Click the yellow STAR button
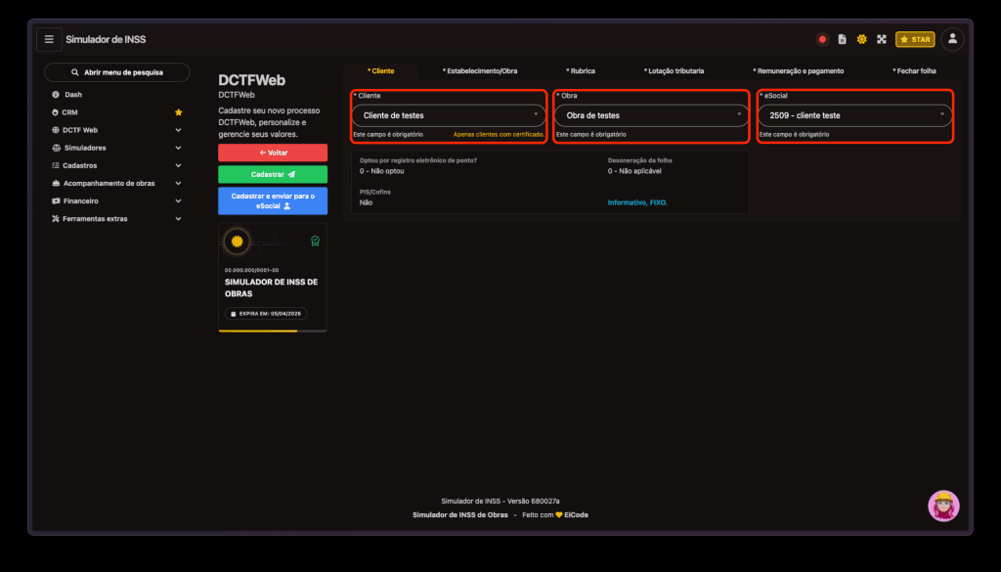The width and height of the screenshot is (1001, 572). click(x=915, y=39)
